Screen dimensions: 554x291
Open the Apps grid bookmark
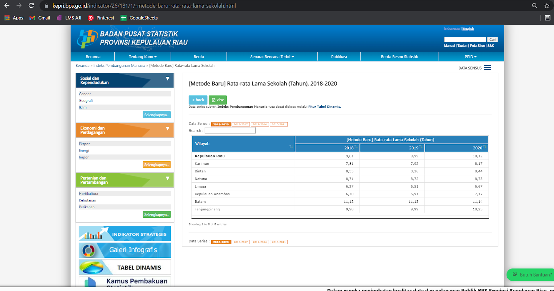coord(14,18)
